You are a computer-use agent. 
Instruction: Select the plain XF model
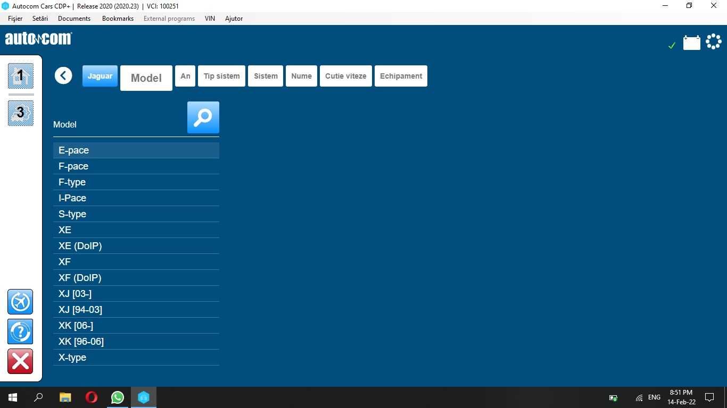click(136, 262)
